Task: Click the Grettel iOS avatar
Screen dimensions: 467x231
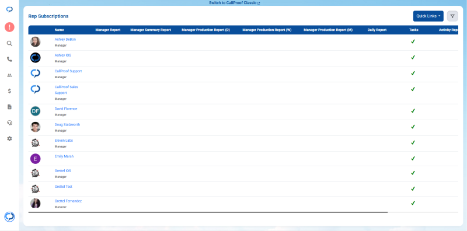Action: tap(36, 173)
